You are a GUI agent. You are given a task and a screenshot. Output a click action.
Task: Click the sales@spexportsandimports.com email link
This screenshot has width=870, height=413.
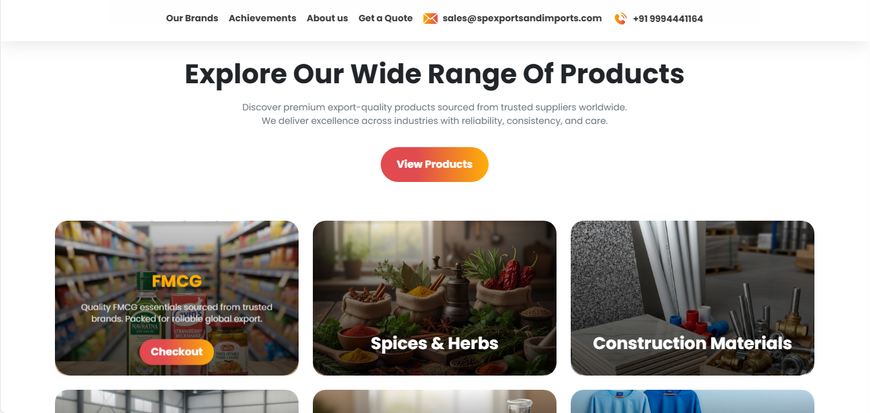(x=522, y=18)
